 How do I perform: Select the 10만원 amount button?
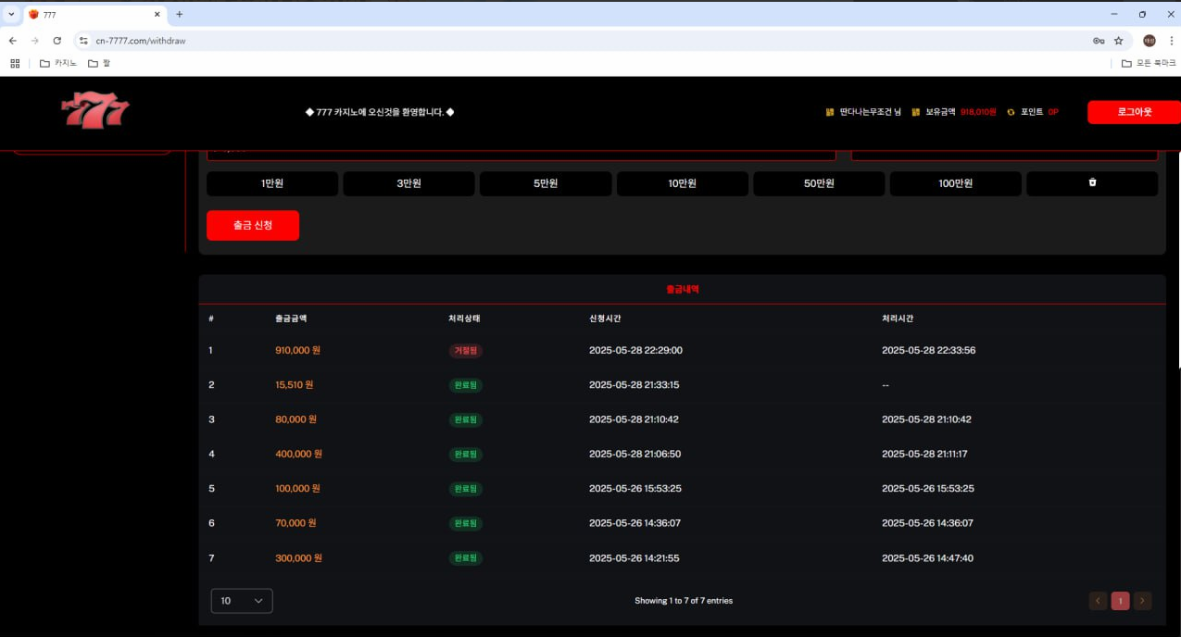[682, 183]
